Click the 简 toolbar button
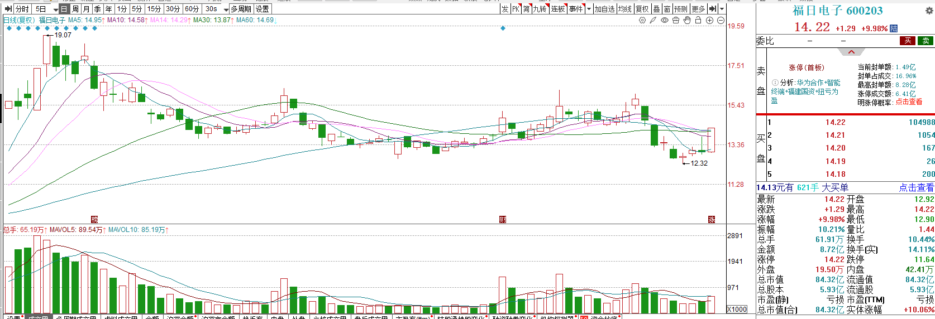This screenshot has height=319, width=935. (526, 9)
